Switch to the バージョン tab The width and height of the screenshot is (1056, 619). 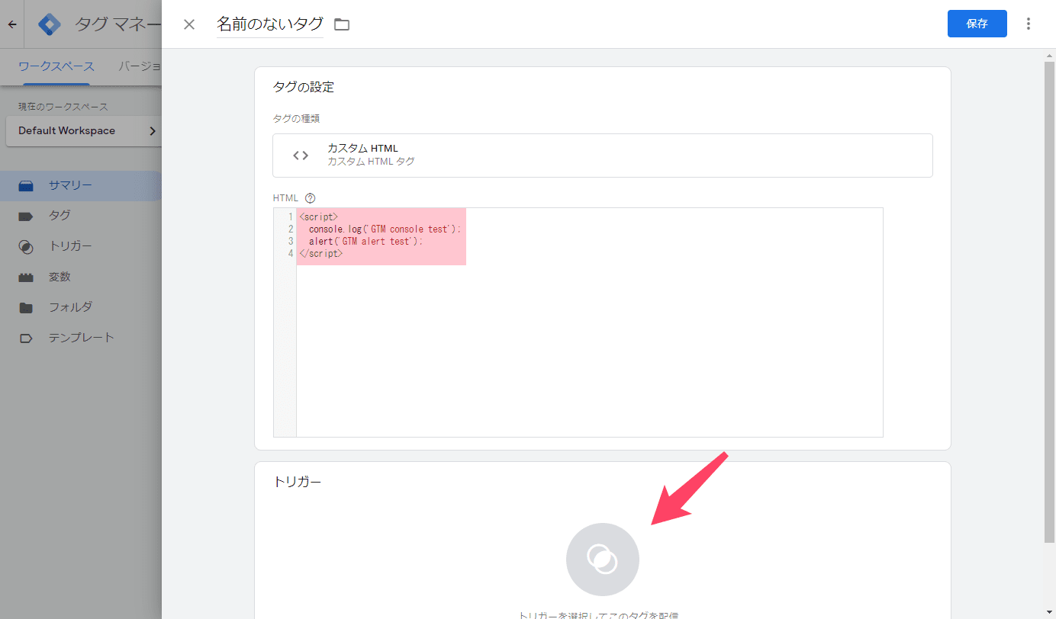click(140, 66)
